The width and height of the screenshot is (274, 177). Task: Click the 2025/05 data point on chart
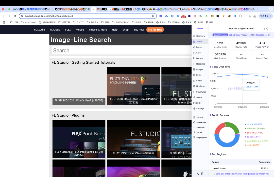click(243, 75)
